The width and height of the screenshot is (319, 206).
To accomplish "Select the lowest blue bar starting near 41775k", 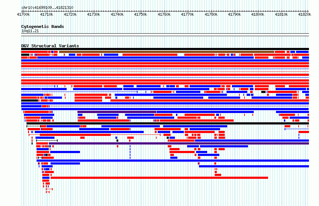I will coord(254,166).
